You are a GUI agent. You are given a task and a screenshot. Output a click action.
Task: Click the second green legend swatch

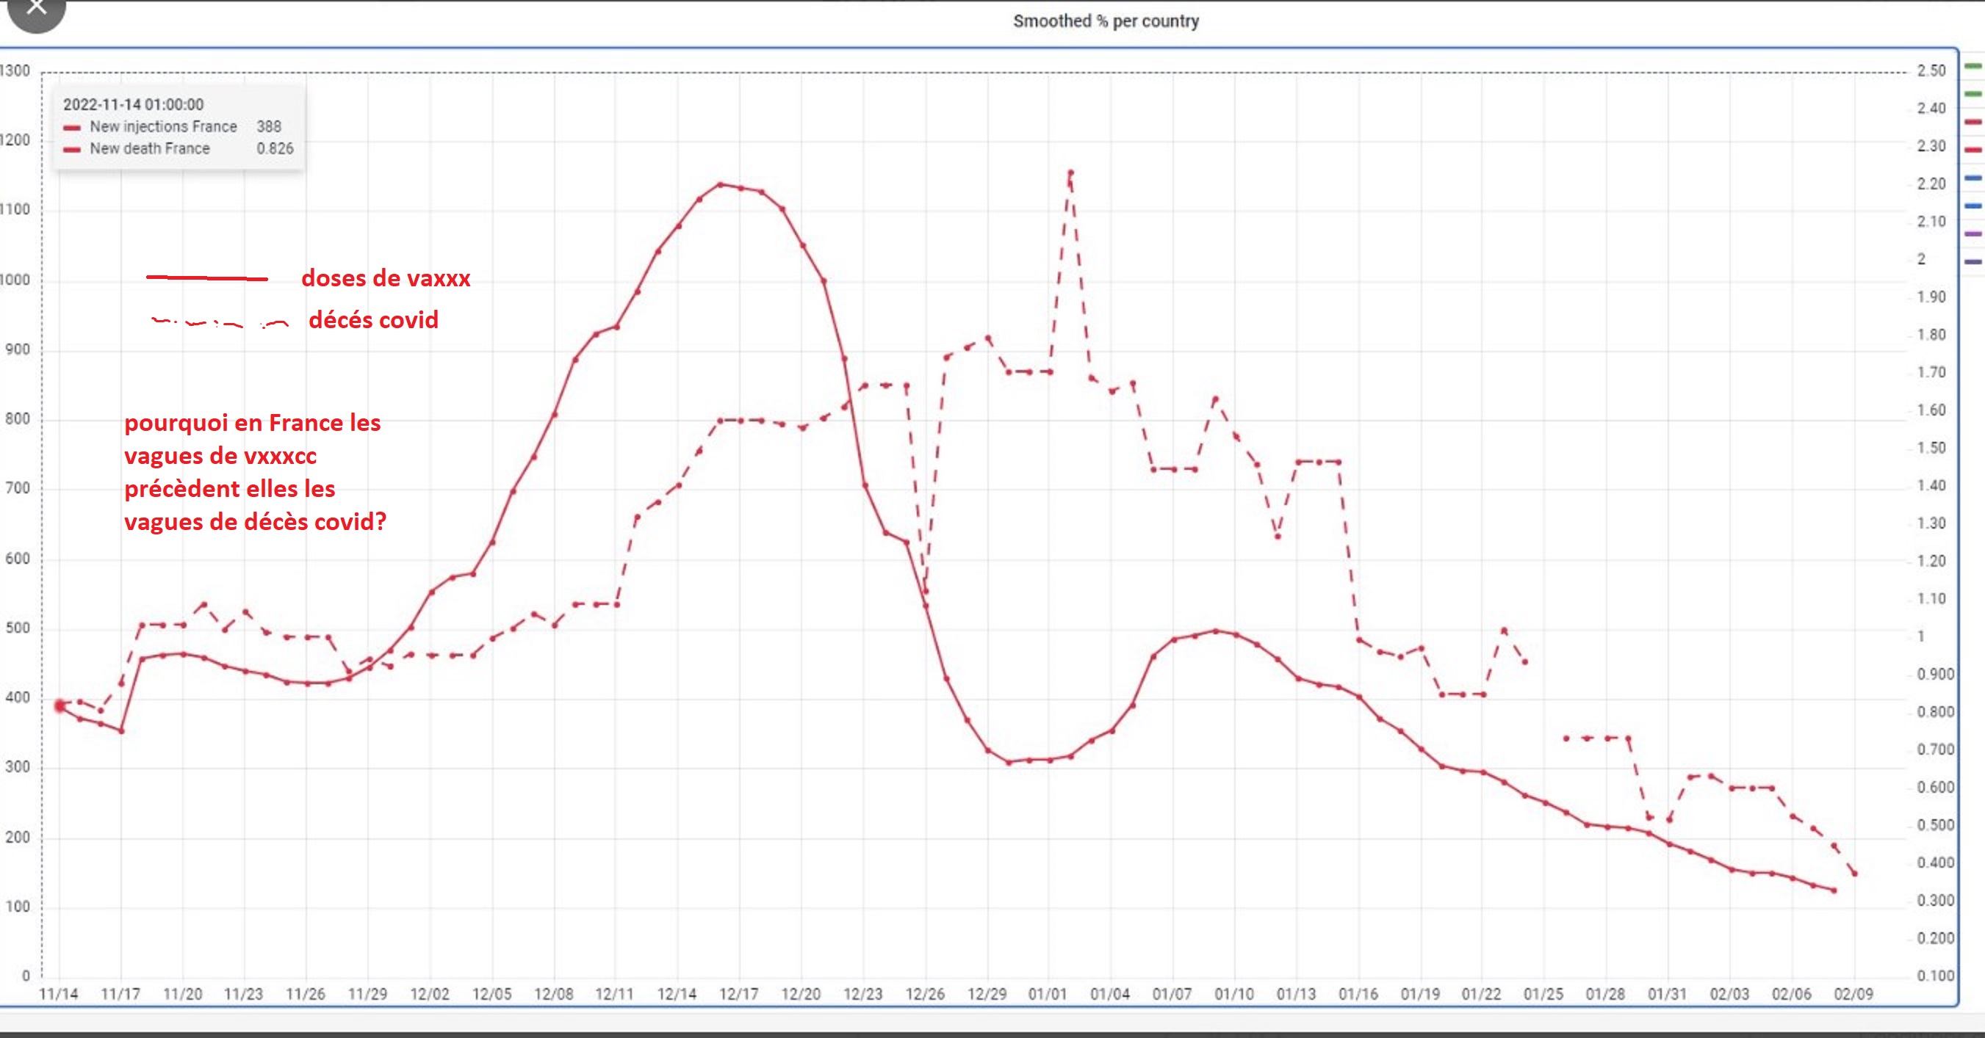point(1973,94)
